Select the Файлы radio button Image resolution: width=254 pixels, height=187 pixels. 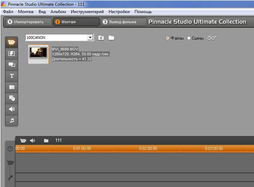[168, 38]
